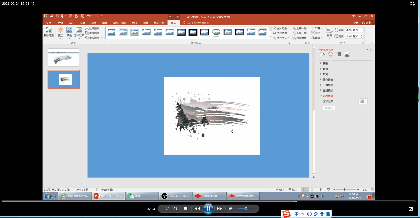
Task: Switch to the 开始 (Home) tab
Action: (61, 23)
